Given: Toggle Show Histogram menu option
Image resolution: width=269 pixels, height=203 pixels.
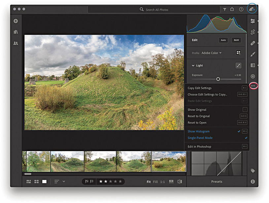Looking at the screenshot, I should point(199,131).
